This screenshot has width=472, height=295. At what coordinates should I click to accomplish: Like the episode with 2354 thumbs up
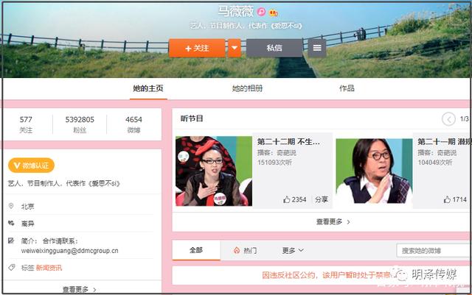point(295,199)
